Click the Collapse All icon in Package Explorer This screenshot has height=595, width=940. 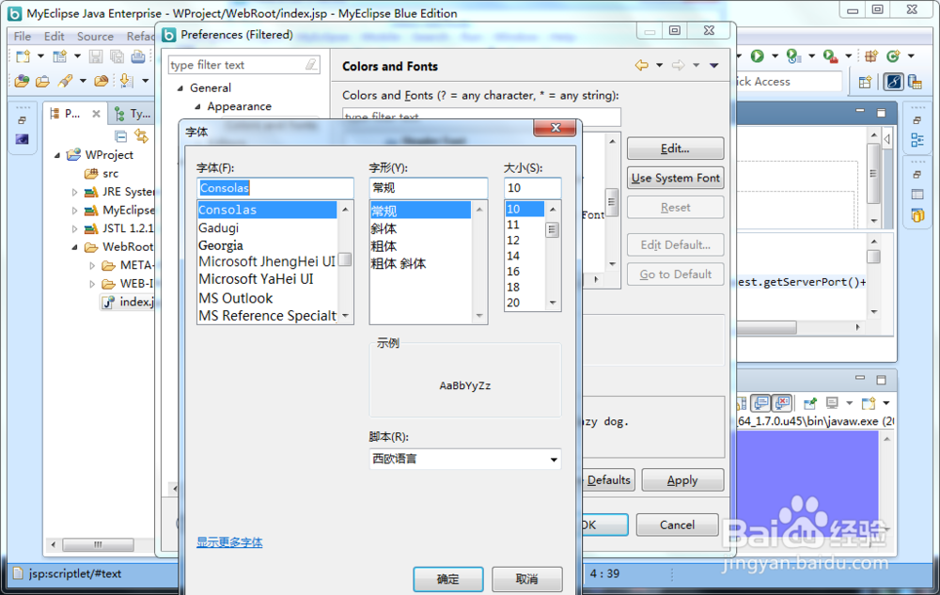pos(120,136)
